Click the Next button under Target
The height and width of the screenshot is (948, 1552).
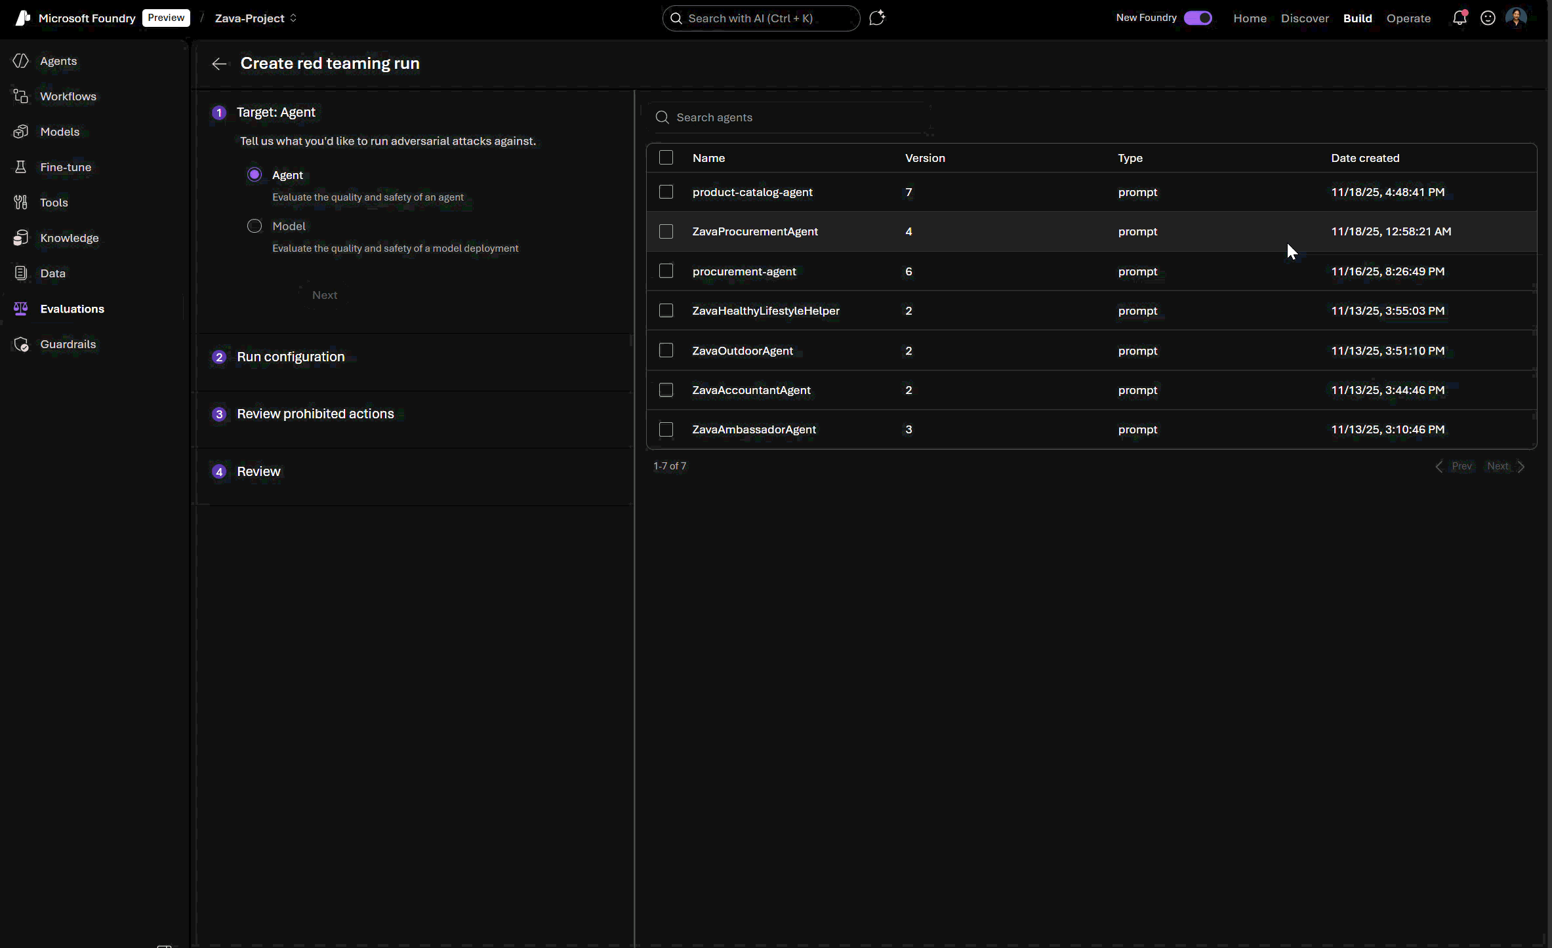[x=325, y=295]
